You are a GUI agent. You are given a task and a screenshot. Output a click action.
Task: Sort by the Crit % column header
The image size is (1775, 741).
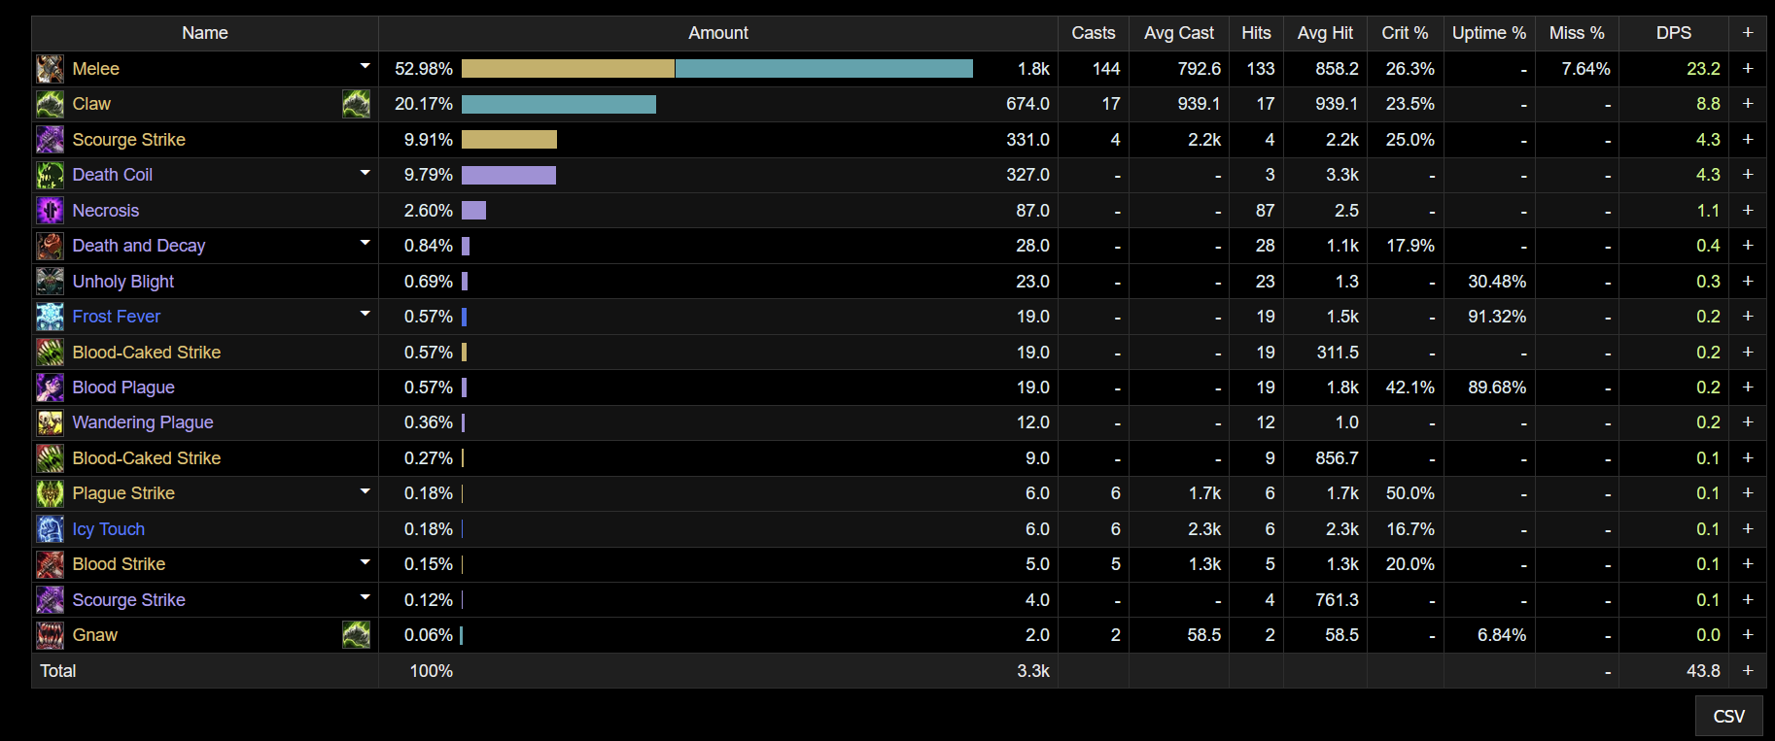point(1405,33)
